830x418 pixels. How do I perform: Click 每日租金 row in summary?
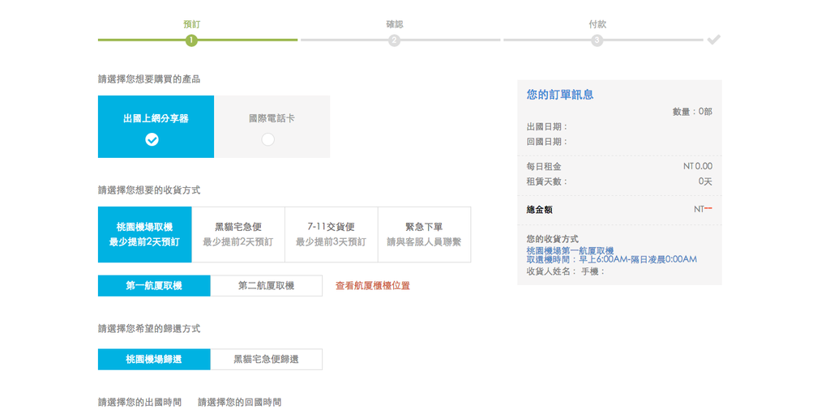[x=619, y=166]
